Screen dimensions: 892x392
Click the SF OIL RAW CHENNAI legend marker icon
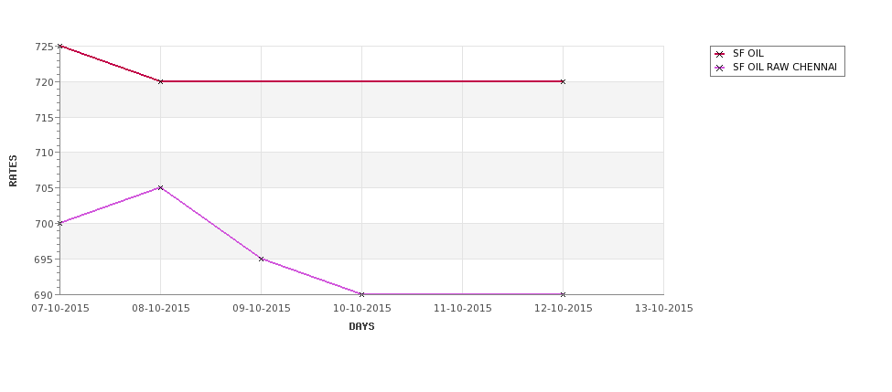tap(720, 68)
